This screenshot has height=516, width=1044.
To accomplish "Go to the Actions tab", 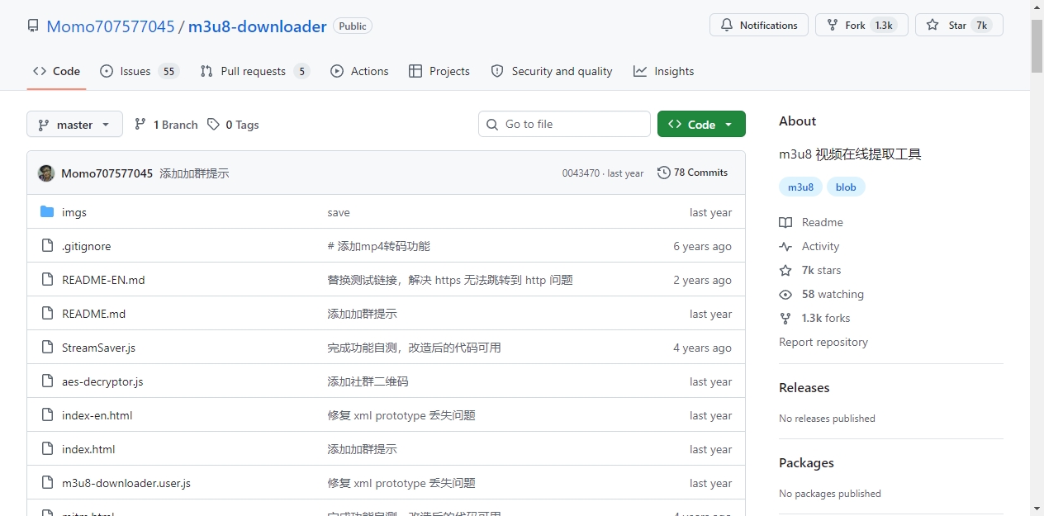I will coord(359,71).
